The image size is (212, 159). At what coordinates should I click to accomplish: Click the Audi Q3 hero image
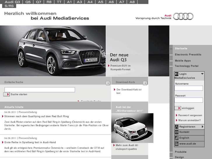(53, 51)
